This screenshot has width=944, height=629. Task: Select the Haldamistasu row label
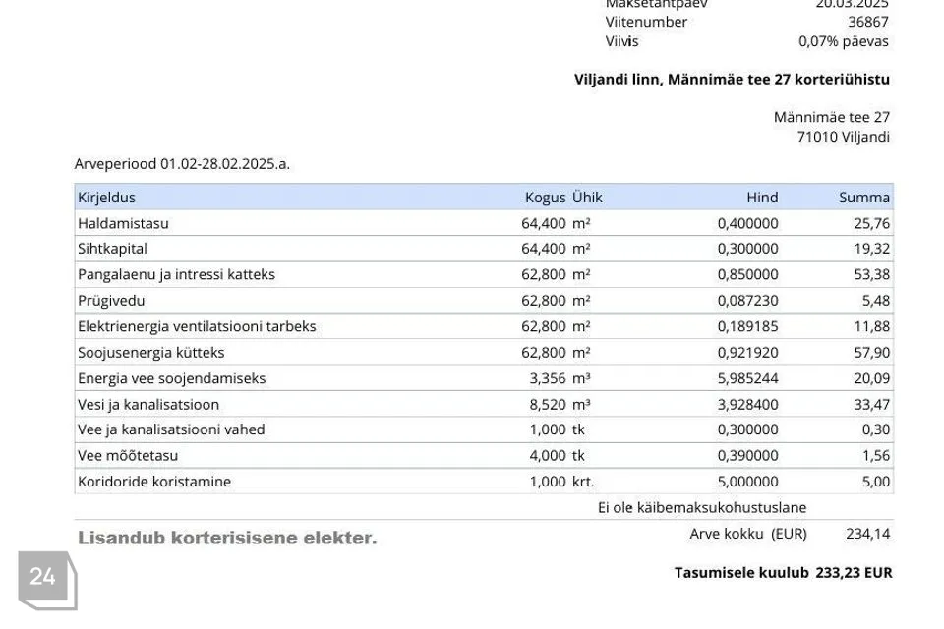pos(123,223)
